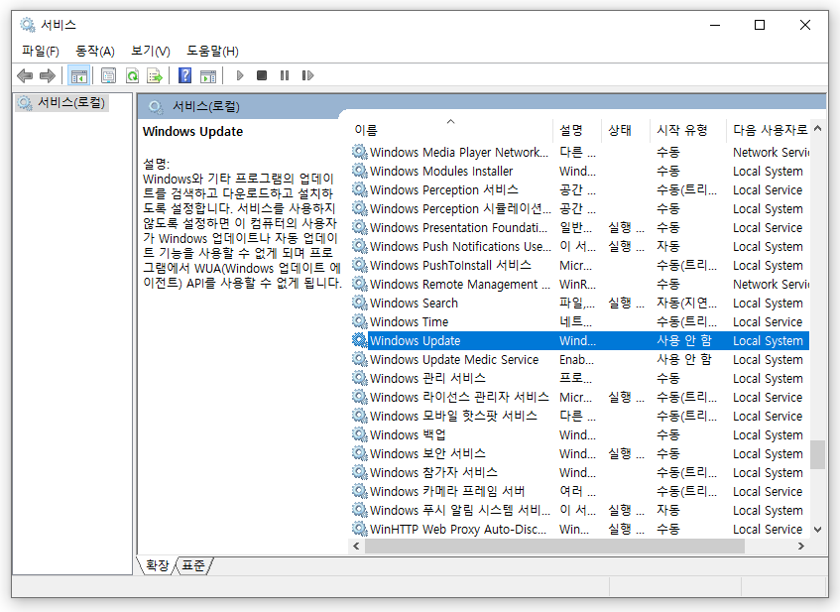Screen dimensions: 840x612
Task: Select Windows Perception 시뮬레이션 row
Action: [579, 208]
